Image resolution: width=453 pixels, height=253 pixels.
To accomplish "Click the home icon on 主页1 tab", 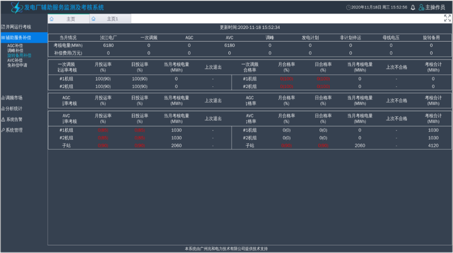I will [x=93, y=19].
